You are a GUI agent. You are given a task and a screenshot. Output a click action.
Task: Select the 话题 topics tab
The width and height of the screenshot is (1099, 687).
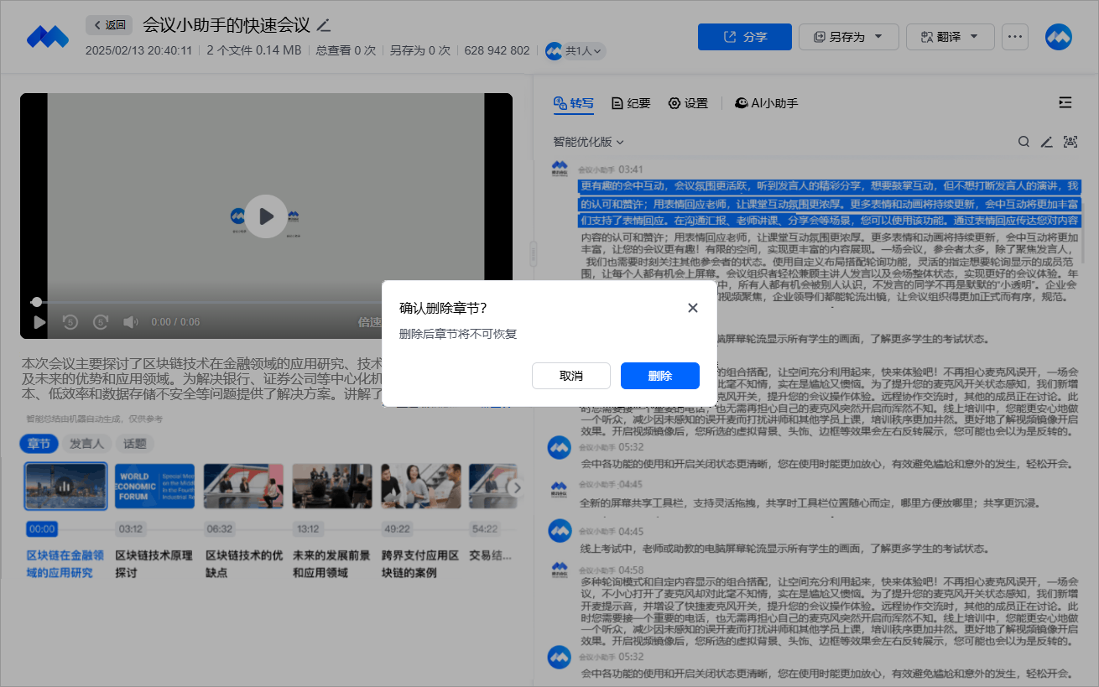(134, 444)
